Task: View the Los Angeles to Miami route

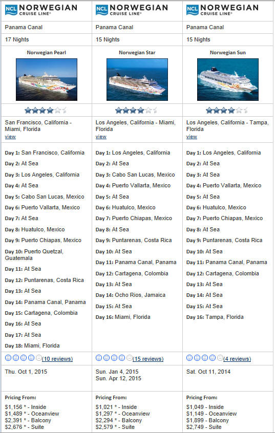Action: 101,137
